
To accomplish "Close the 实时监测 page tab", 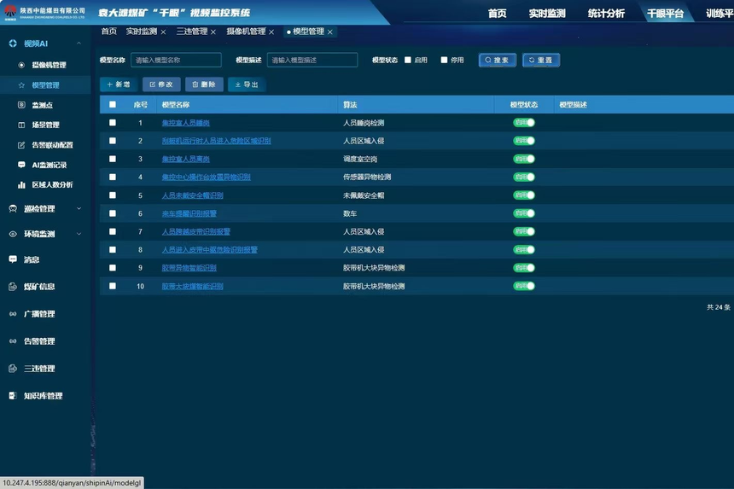I will [163, 32].
